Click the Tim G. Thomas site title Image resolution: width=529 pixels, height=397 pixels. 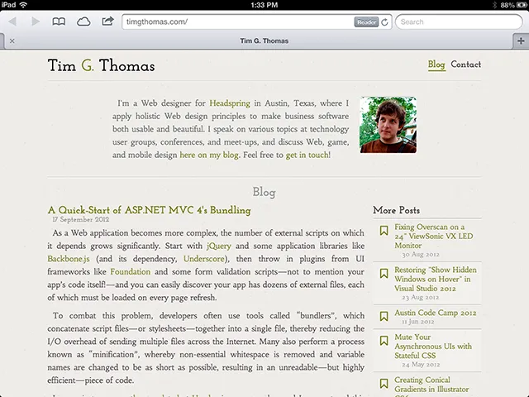click(101, 65)
